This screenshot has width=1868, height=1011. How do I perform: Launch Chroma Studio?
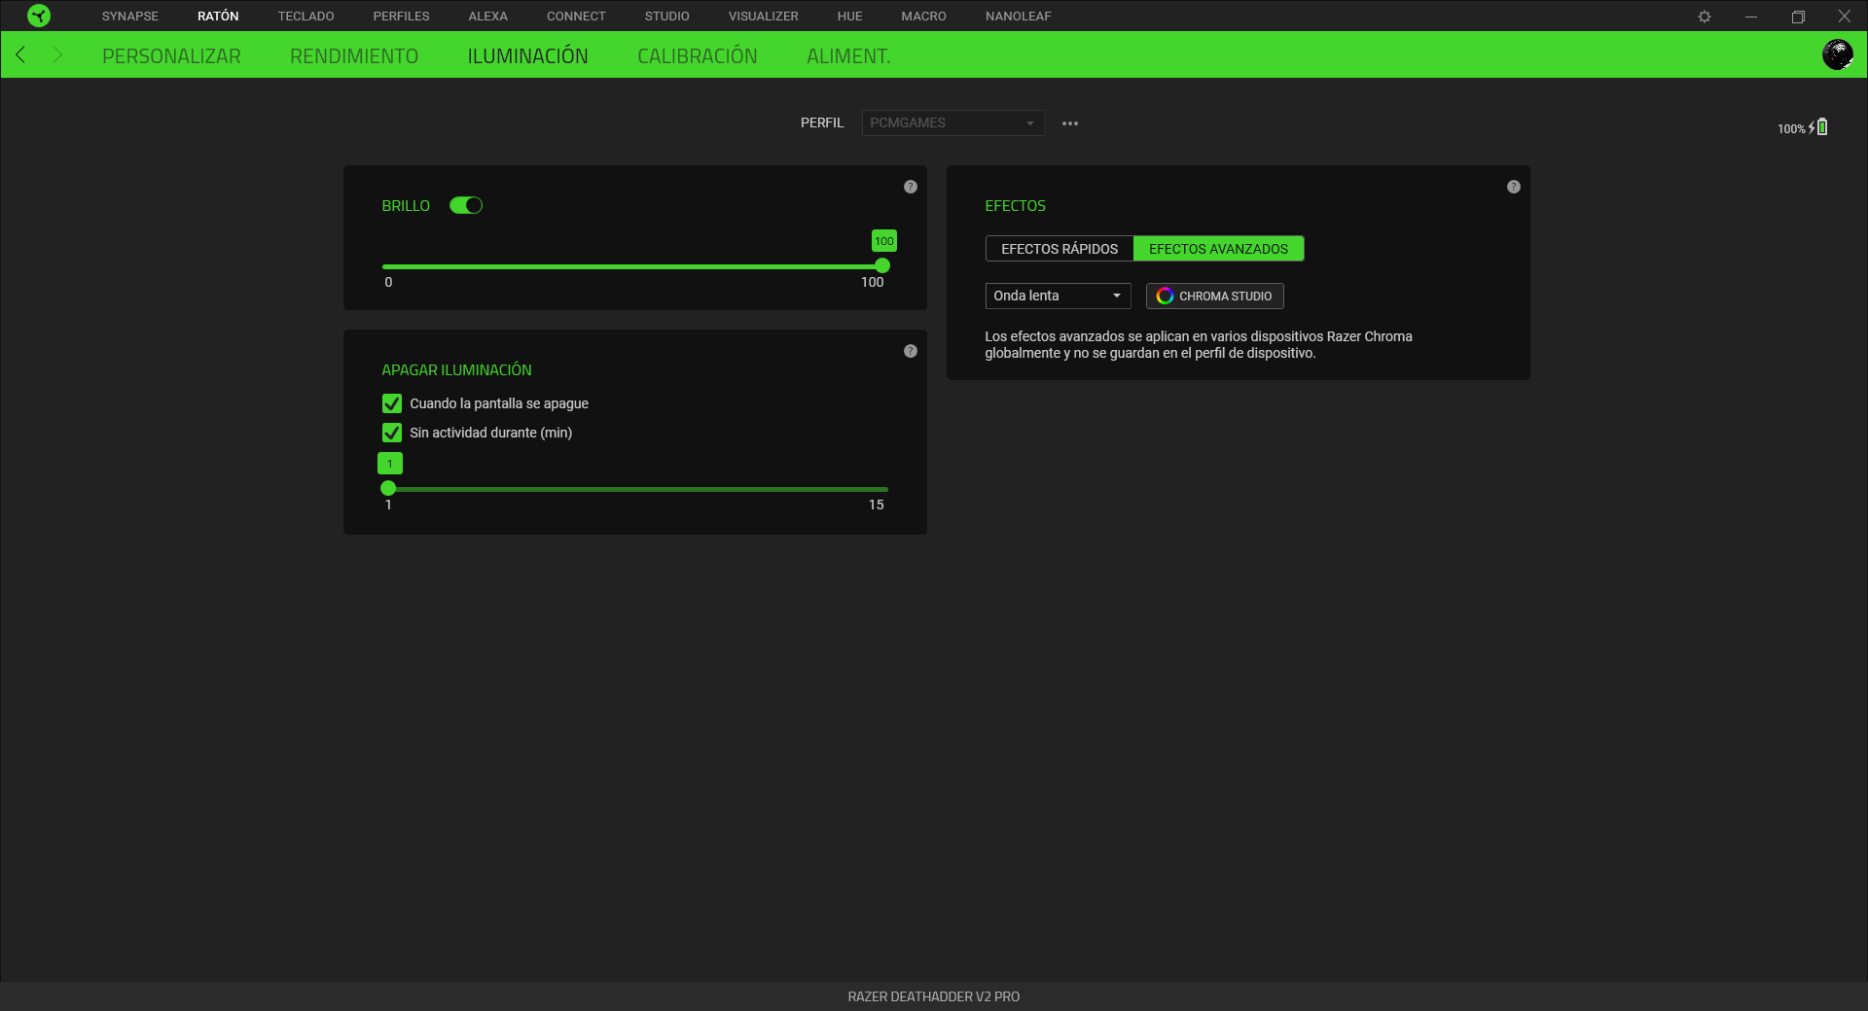[1214, 296]
